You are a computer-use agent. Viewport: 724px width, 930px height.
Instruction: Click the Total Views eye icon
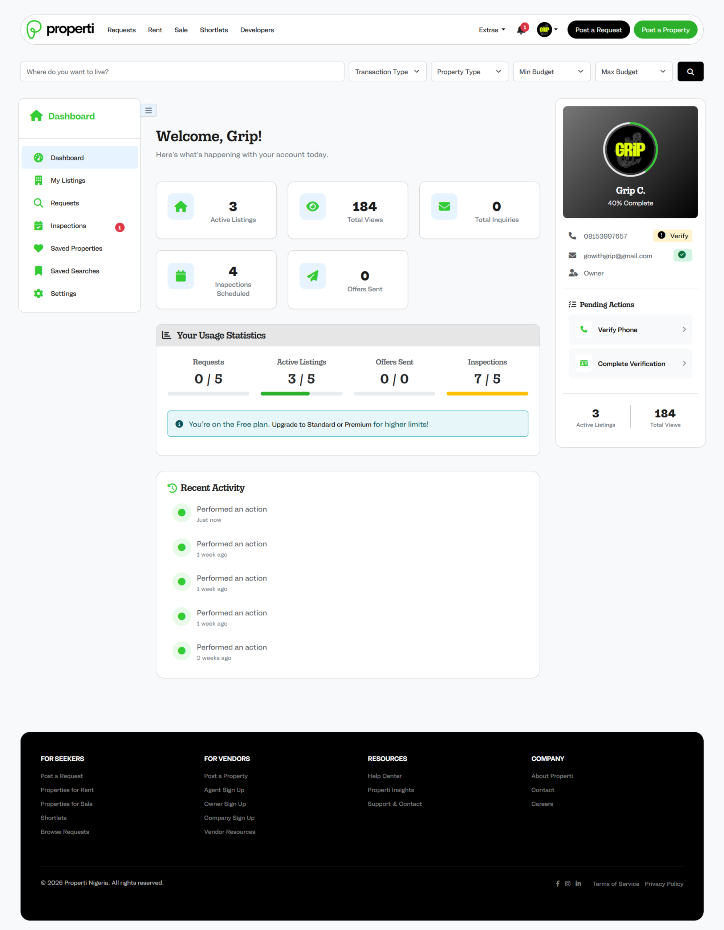click(x=312, y=206)
